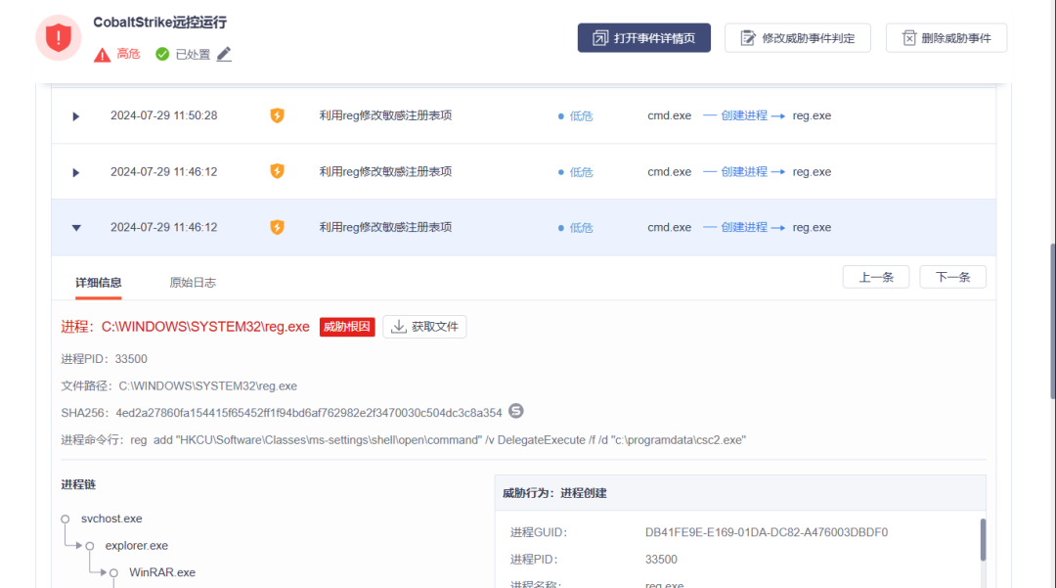Select explorer.exe node in process chain

[x=137, y=546]
